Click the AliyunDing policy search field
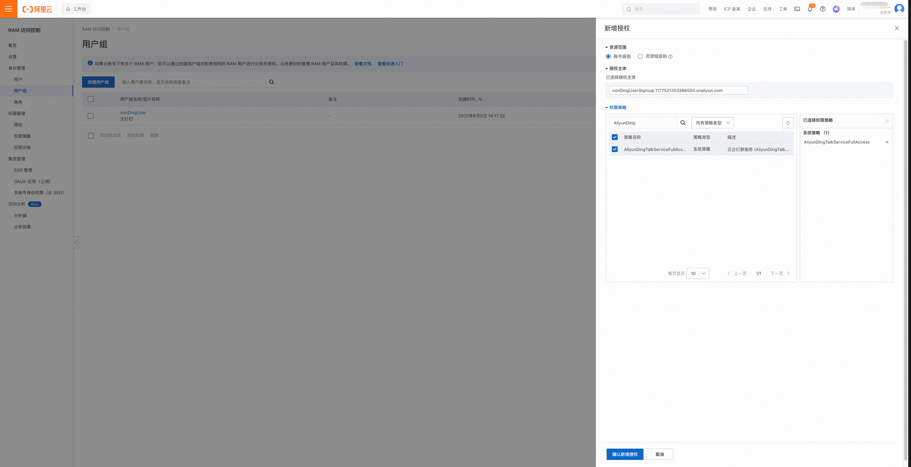The height and width of the screenshot is (467, 911). [x=643, y=123]
